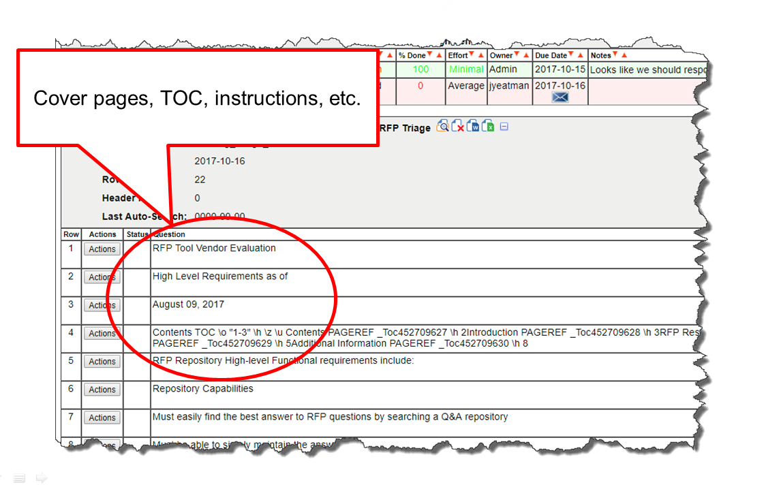Collapse the RFP Triage section with minus icon
Viewport: 764px width, 487px height.
[x=504, y=127]
